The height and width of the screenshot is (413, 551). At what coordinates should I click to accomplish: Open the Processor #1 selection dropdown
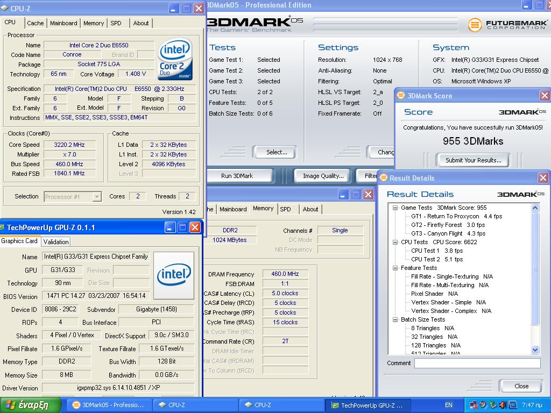[97, 197]
